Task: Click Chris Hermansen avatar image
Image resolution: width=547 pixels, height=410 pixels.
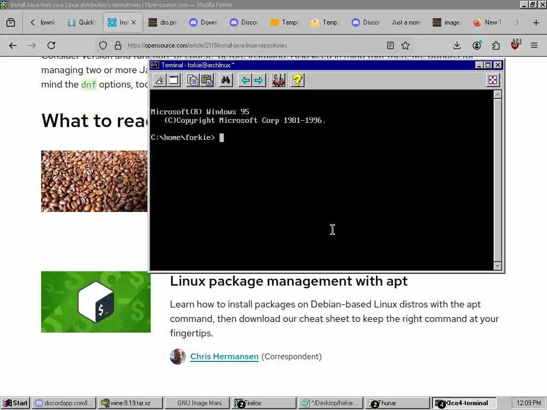Action: tap(178, 357)
